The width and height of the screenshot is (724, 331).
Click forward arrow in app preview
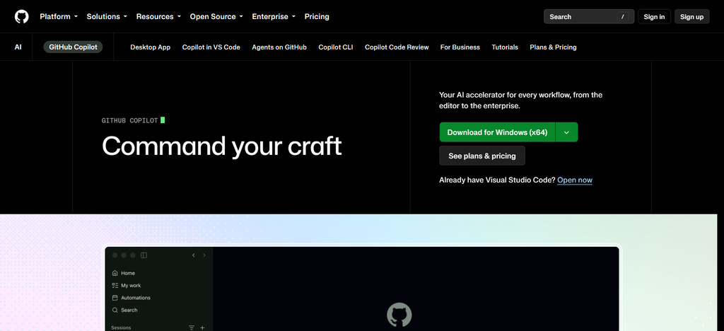pyautogui.click(x=204, y=255)
